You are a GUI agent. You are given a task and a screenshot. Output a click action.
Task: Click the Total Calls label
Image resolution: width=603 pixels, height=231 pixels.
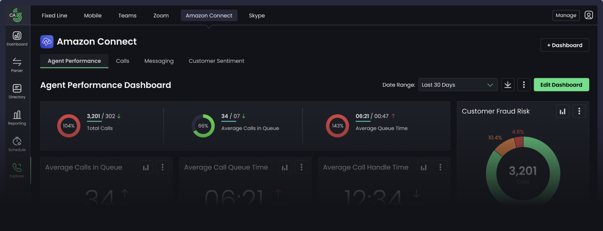coord(100,128)
